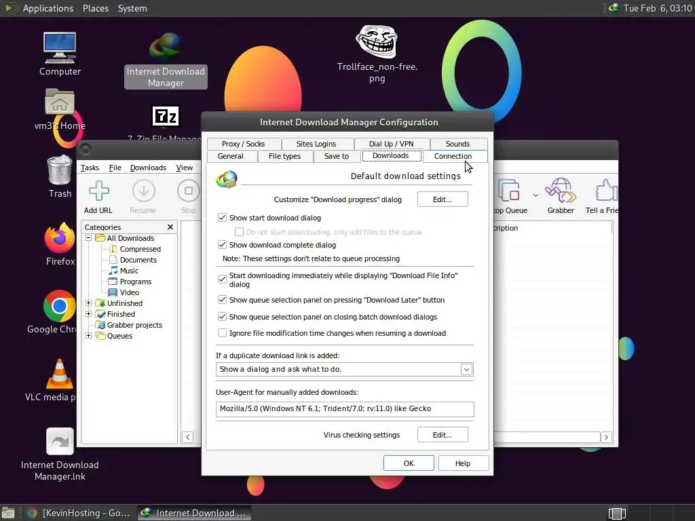Screen dimensions: 695x521
Task: Toggle Show download complete dialog checkbox
Action: click(x=222, y=244)
